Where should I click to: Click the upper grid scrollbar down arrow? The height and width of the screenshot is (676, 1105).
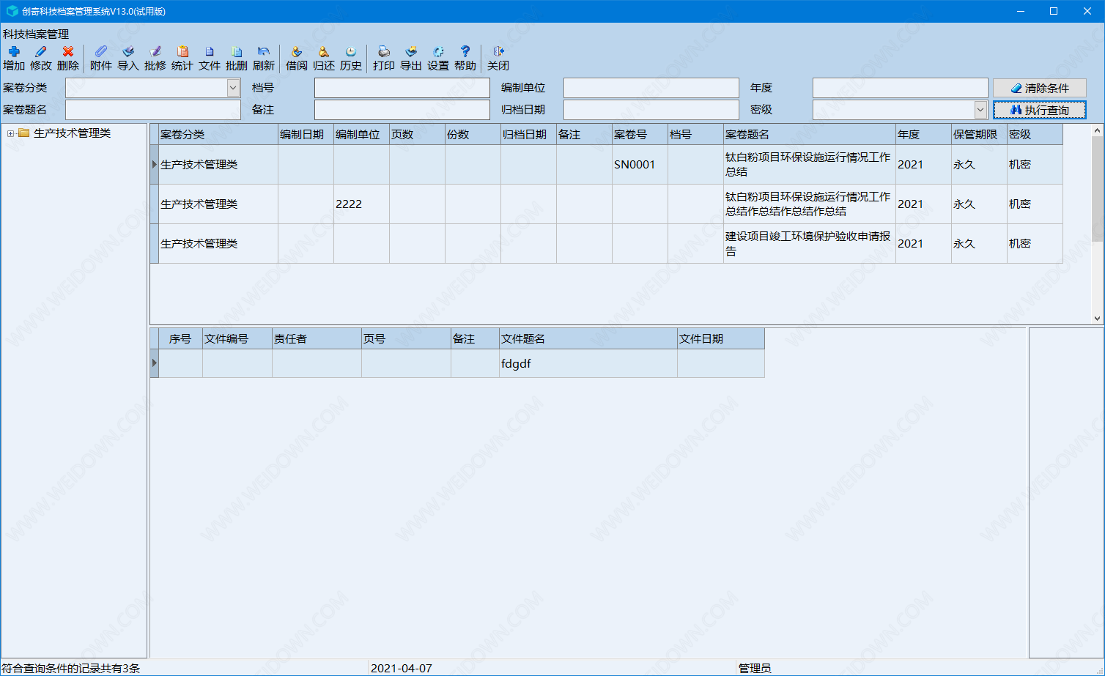point(1098,319)
